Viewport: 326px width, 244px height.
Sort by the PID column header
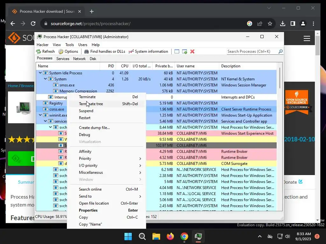point(108,66)
